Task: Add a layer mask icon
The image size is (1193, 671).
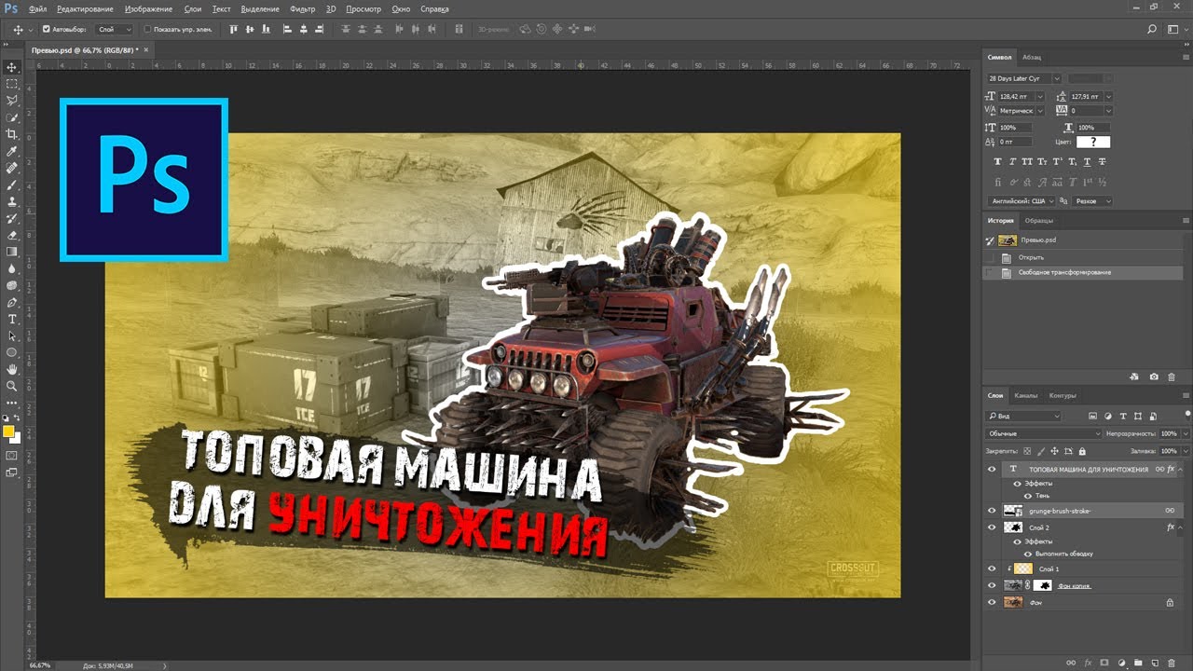Action: pyautogui.click(x=1104, y=663)
